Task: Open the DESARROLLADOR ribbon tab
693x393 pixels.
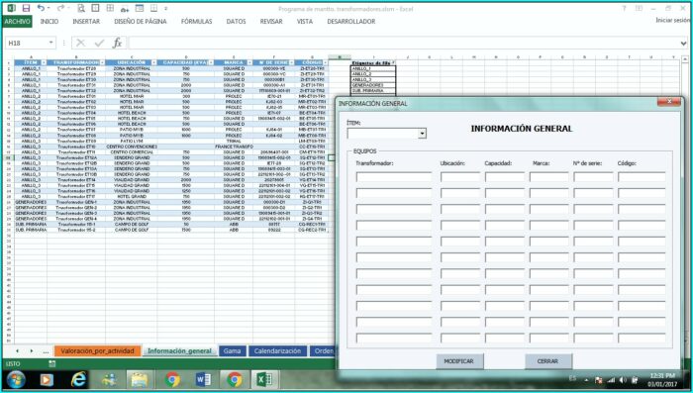Action: tap(350, 21)
